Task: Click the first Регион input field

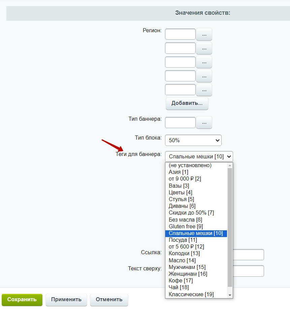Action: 180,34
